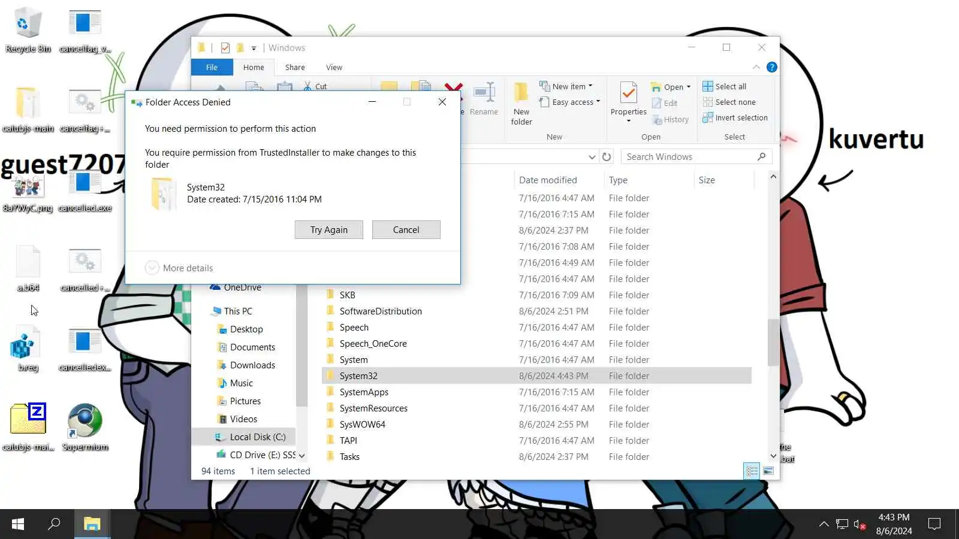Viewport: 959px width, 539px height.
Task: Select the SysWOW64 folder
Action: coord(362,425)
